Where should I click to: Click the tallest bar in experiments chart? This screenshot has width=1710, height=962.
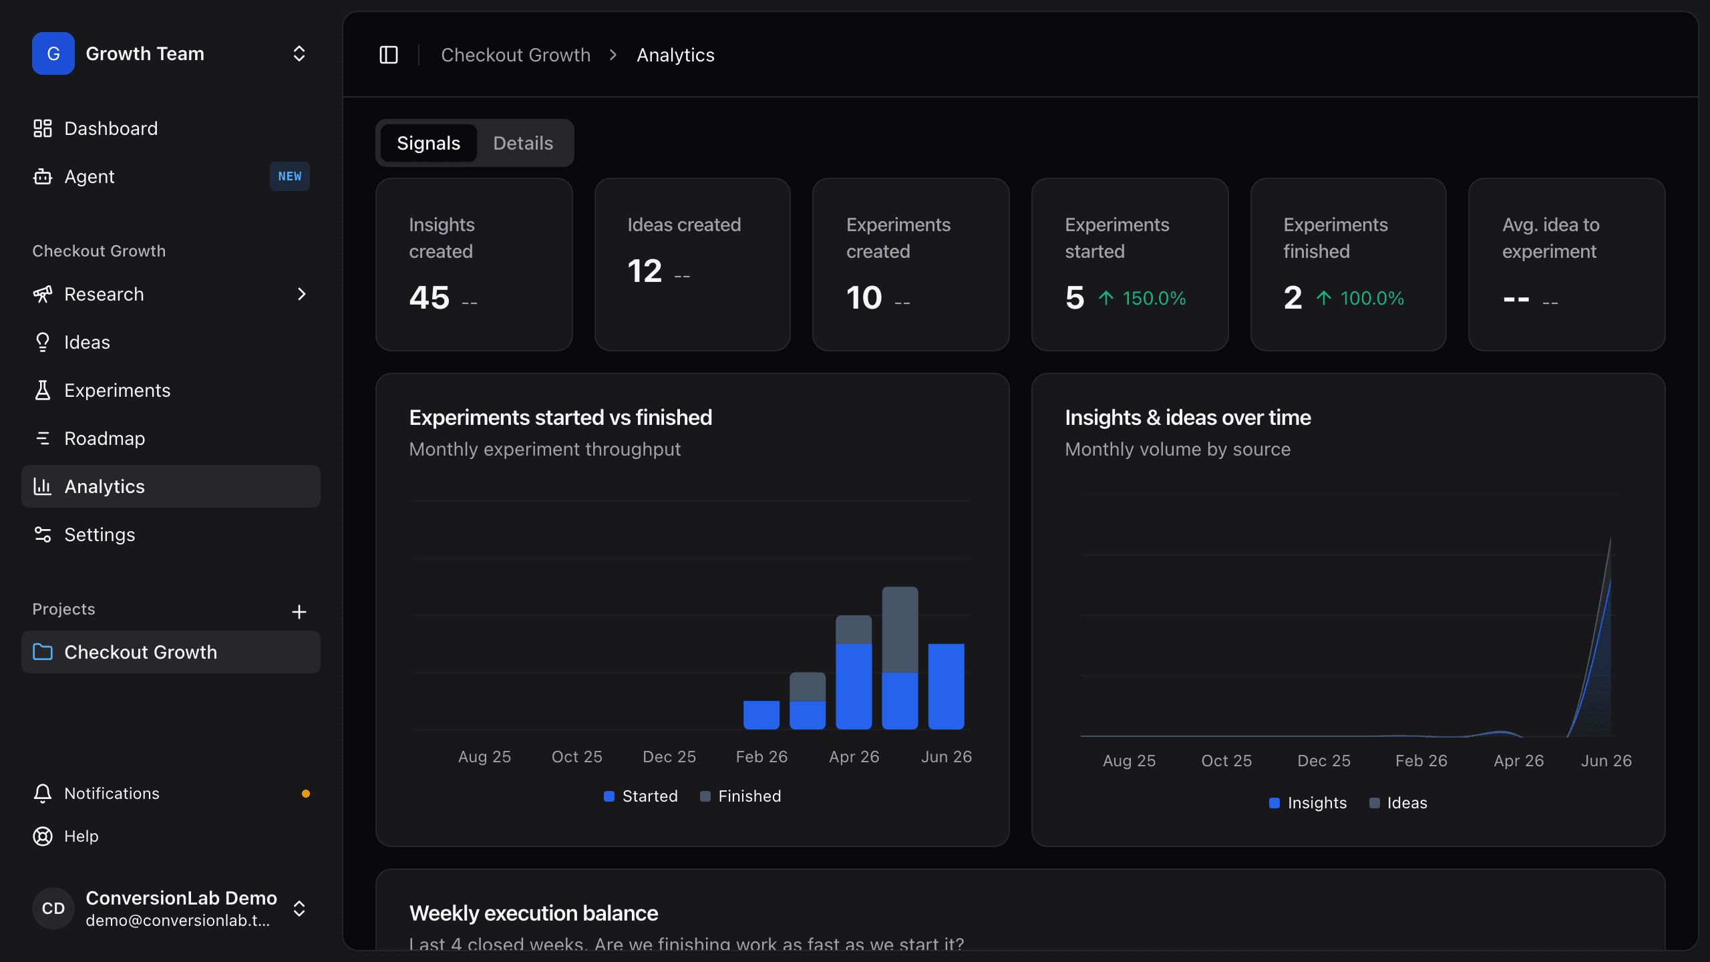click(x=900, y=658)
